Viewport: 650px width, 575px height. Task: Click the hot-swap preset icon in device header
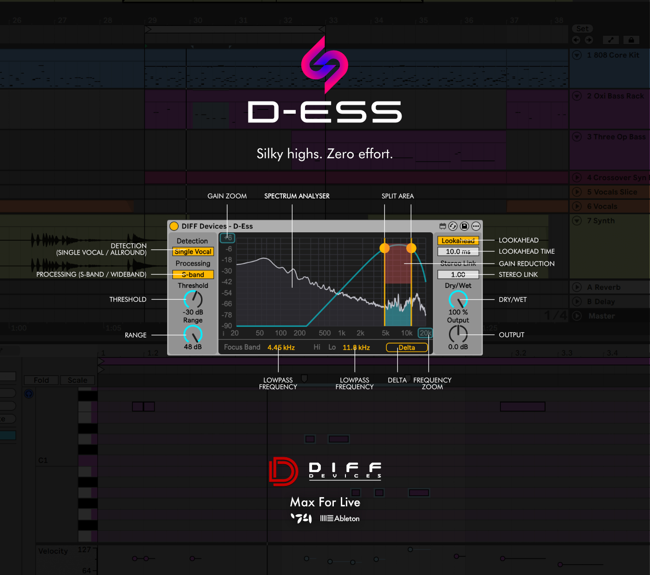click(453, 226)
